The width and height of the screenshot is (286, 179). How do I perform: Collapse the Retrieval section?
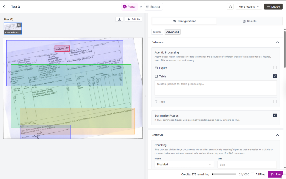pyautogui.click(x=277, y=135)
